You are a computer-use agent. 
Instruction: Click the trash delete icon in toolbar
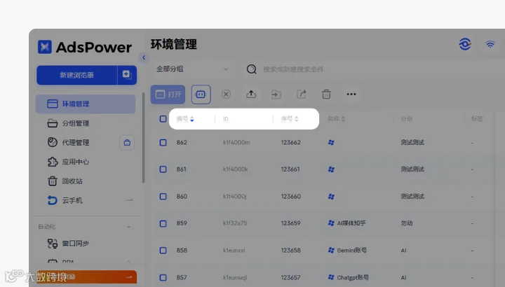[326, 94]
